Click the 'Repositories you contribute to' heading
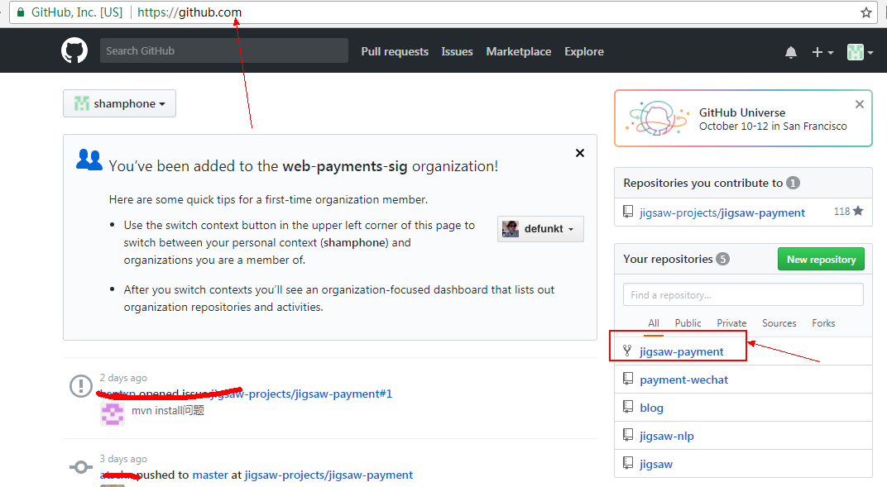This screenshot has height=487, width=887. [702, 183]
